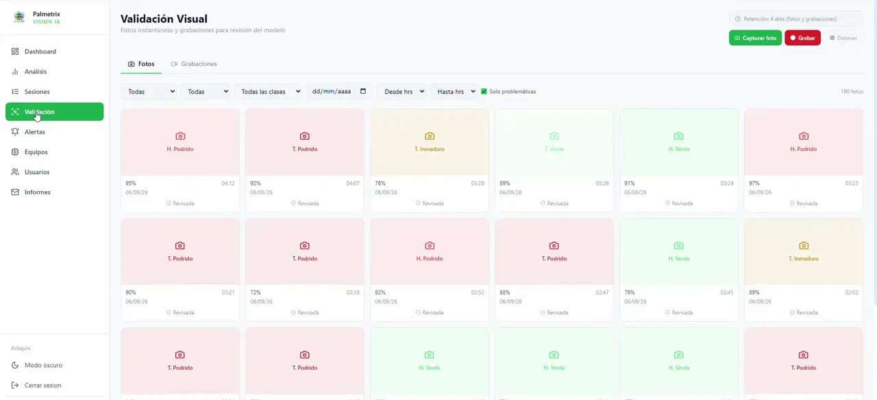Click camera icon on T. Podrido 03:21 card

point(180,245)
